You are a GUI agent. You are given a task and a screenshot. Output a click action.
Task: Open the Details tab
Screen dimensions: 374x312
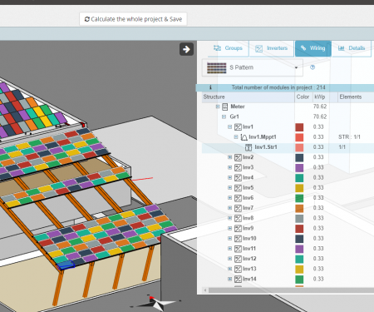click(352, 48)
